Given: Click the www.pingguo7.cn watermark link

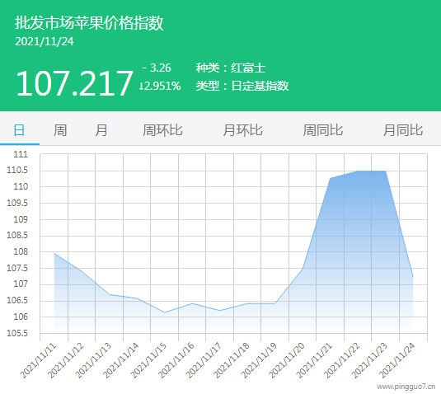Looking at the screenshot, I should 406,387.
